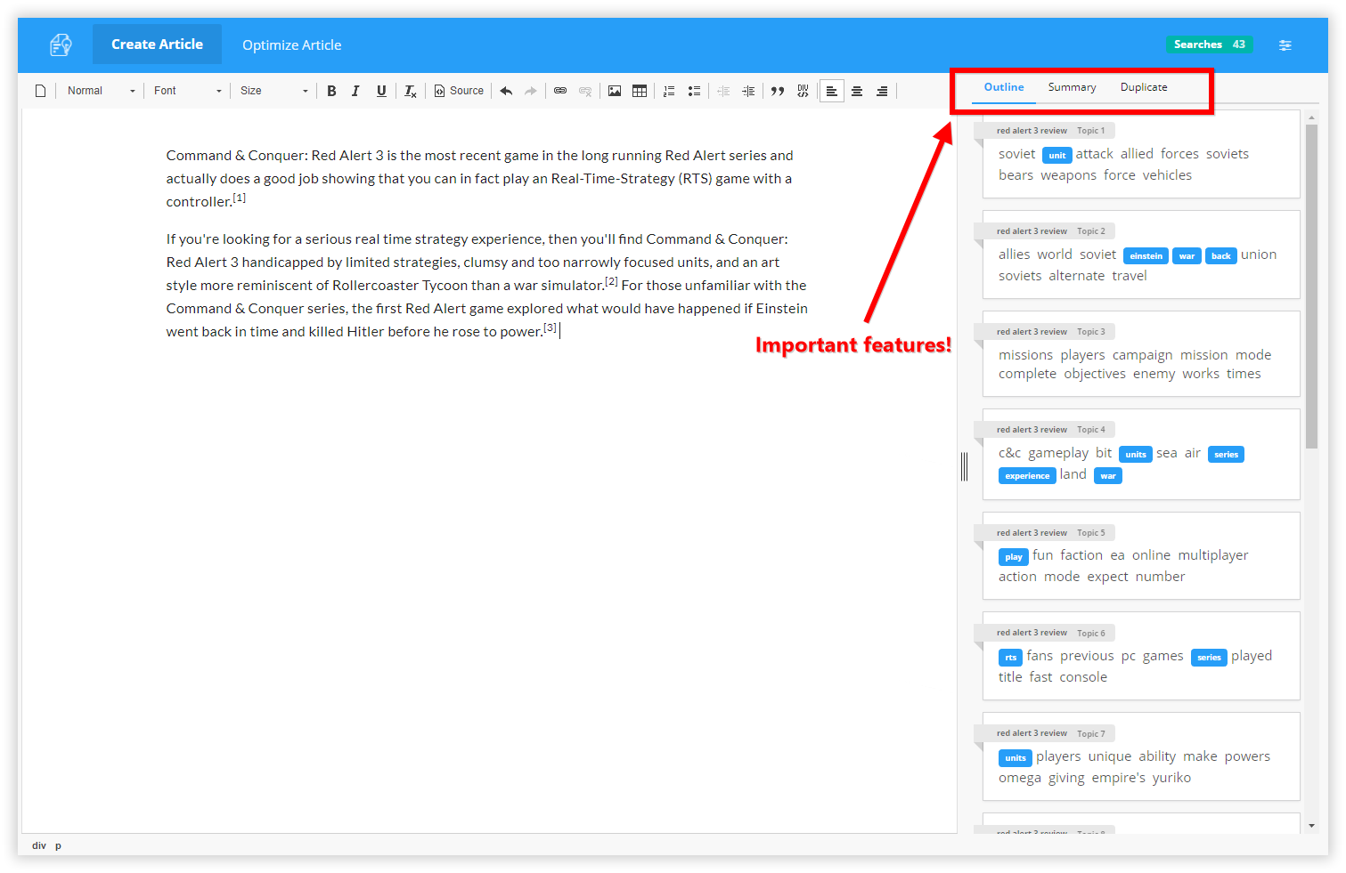Place cursor in the first article paragraph
Image resolution: width=1346 pixels, height=873 pixels.
(x=479, y=178)
